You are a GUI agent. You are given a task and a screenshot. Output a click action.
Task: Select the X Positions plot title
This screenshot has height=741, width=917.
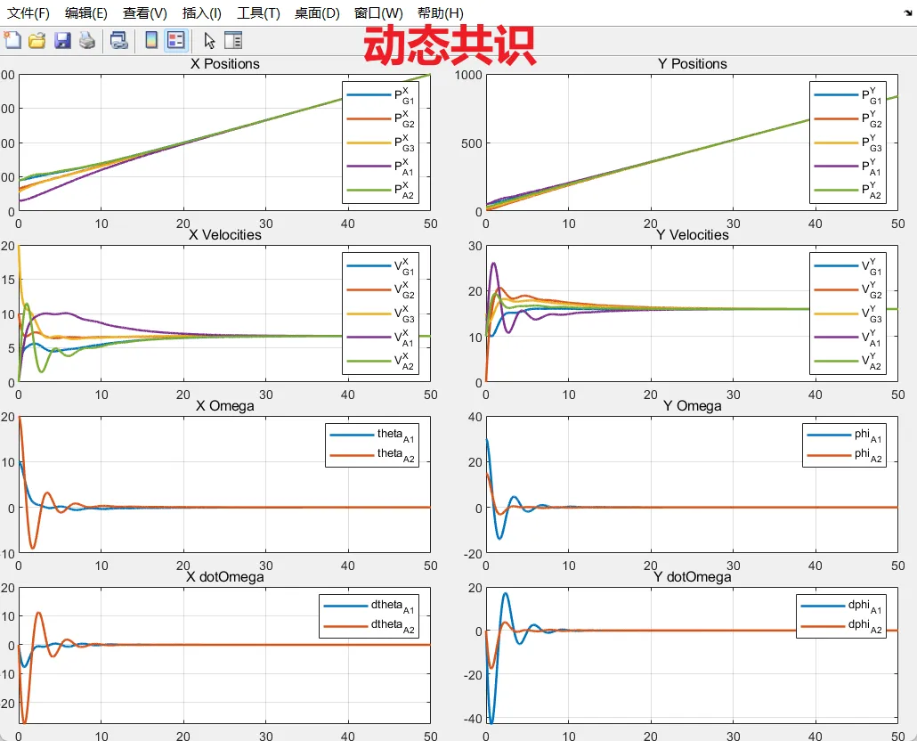coord(225,64)
